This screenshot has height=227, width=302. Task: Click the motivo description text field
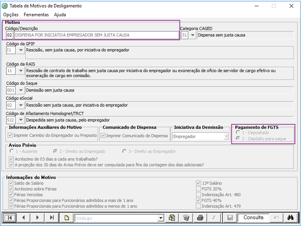tap(96, 35)
